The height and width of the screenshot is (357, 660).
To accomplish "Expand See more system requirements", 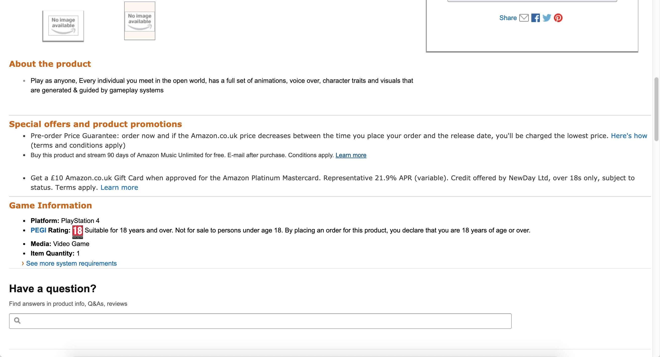I will tap(71, 263).
